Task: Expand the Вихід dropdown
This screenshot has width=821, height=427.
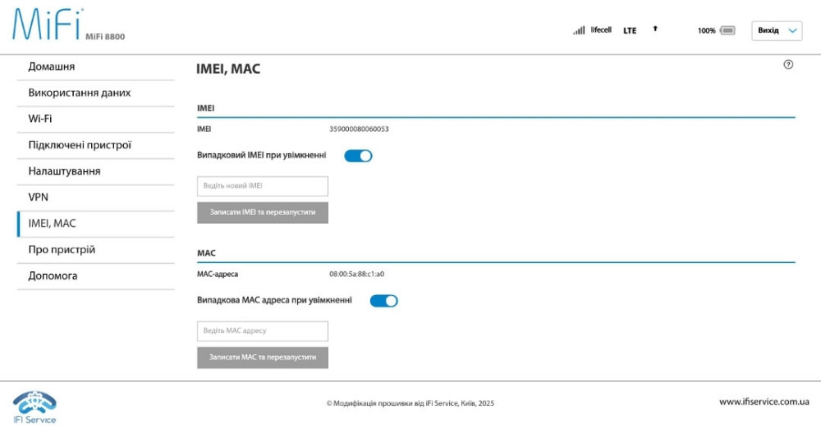Action: pos(777,30)
